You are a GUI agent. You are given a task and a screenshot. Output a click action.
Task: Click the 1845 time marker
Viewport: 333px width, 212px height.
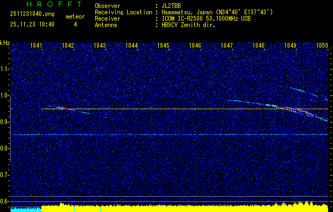pos(163,46)
